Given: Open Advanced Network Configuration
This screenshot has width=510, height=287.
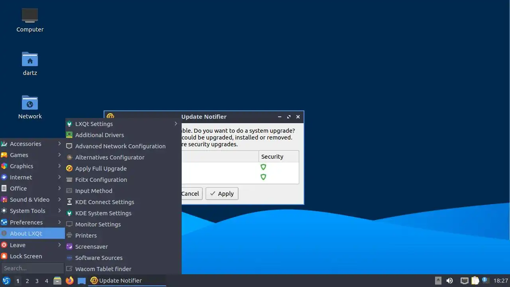Looking at the screenshot, I should pyautogui.click(x=123, y=146).
